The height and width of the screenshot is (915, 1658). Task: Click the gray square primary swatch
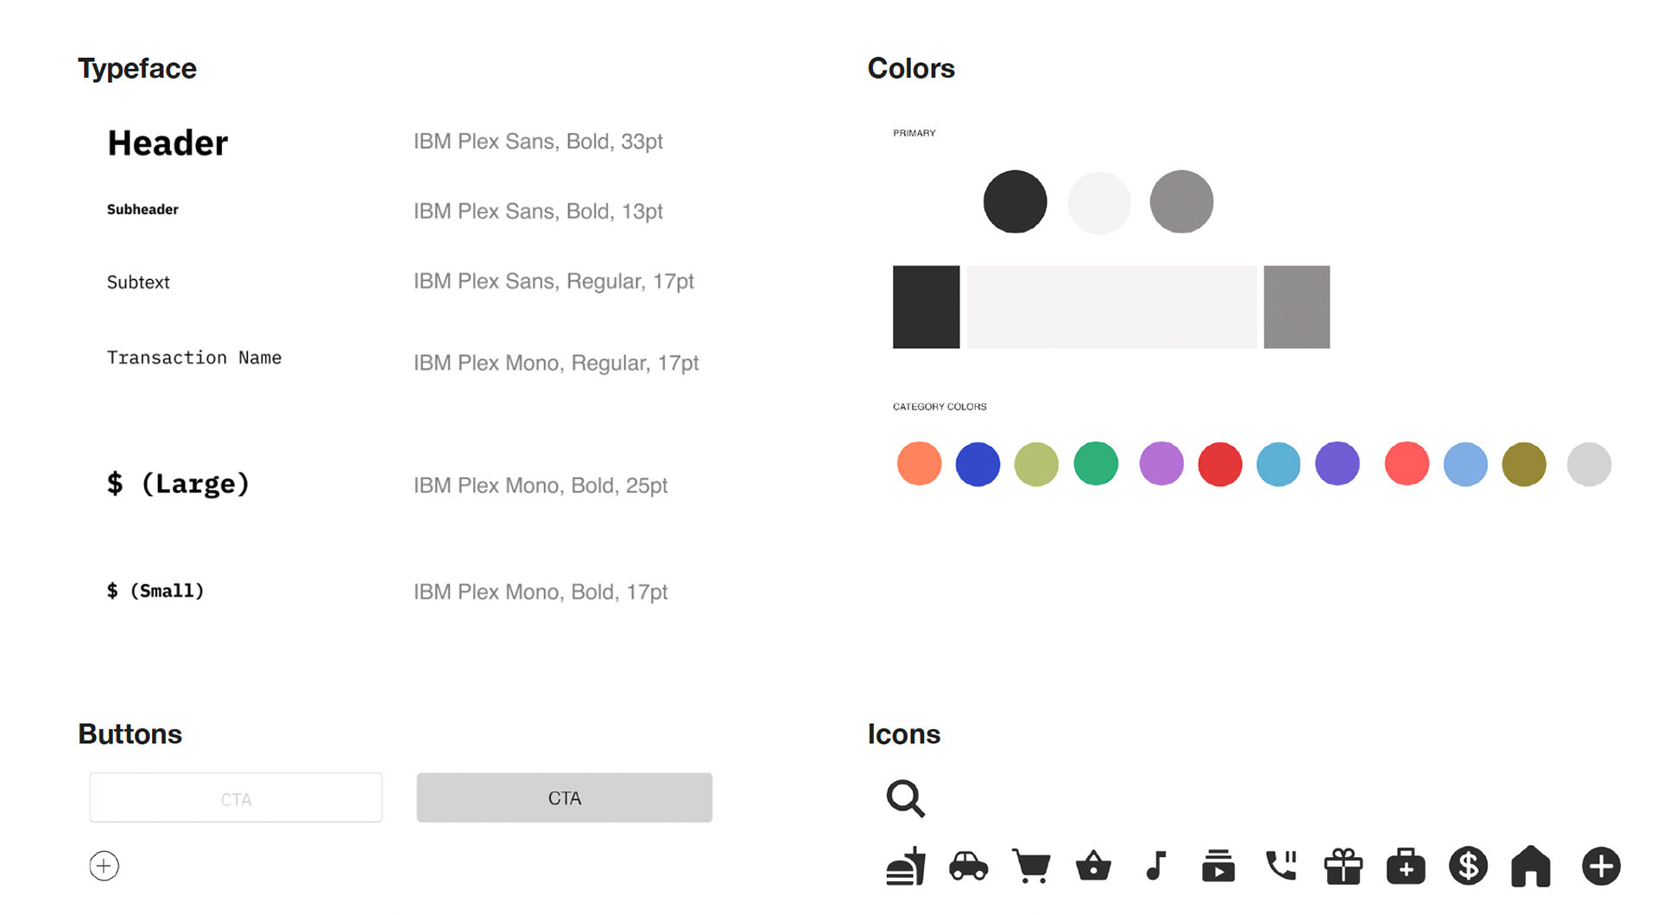click(x=1297, y=307)
